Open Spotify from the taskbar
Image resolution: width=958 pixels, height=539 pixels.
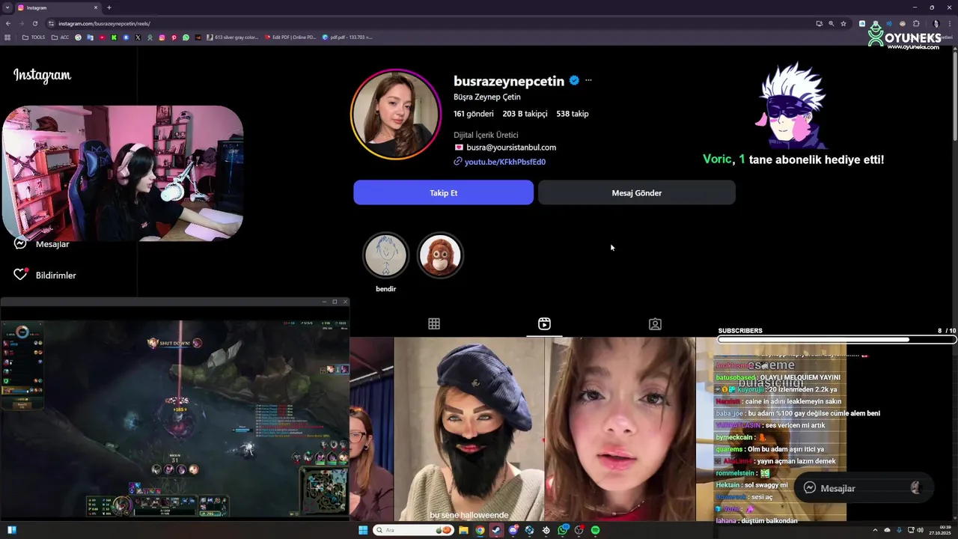[595, 530]
